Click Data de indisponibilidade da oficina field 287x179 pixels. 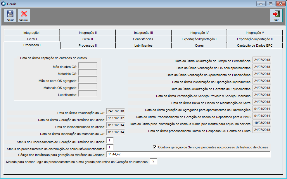tap(116, 125)
